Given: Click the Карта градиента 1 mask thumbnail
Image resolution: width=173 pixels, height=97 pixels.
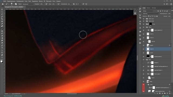Looking at the screenshot, I should (x=152, y=30).
